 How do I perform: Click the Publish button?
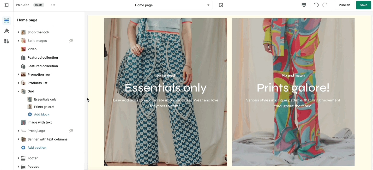344,5
